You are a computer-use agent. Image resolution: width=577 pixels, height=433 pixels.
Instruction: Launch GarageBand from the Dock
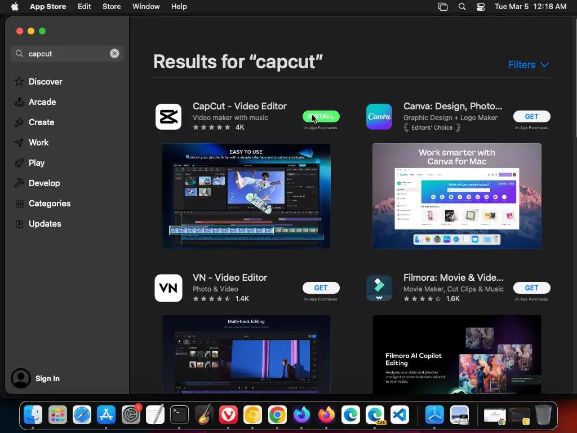[x=204, y=414]
